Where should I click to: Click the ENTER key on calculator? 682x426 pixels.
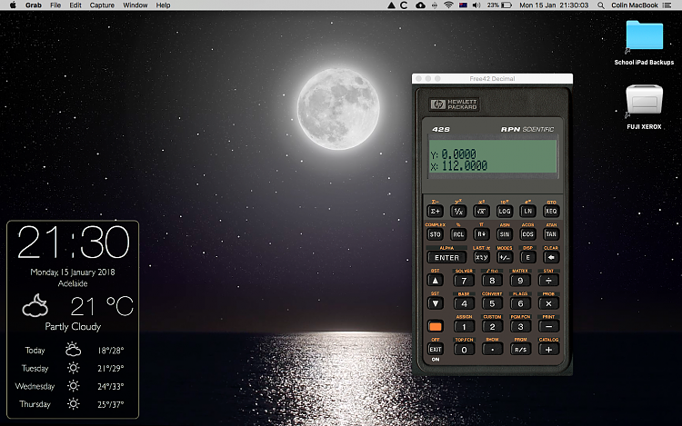[446, 258]
